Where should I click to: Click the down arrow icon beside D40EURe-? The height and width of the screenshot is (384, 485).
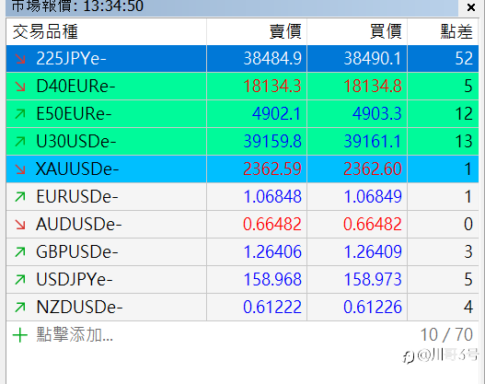pos(20,87)
